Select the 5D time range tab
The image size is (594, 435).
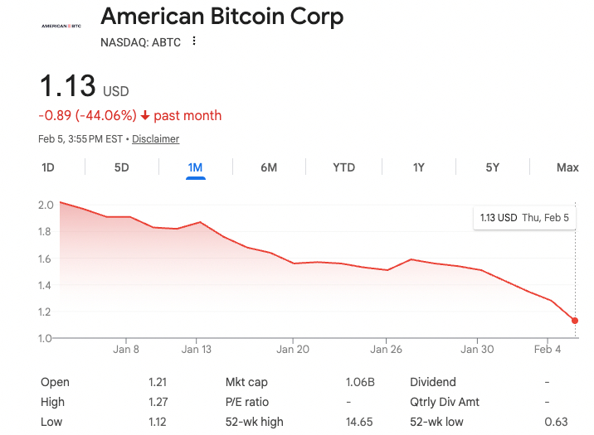tap(121, 167)
